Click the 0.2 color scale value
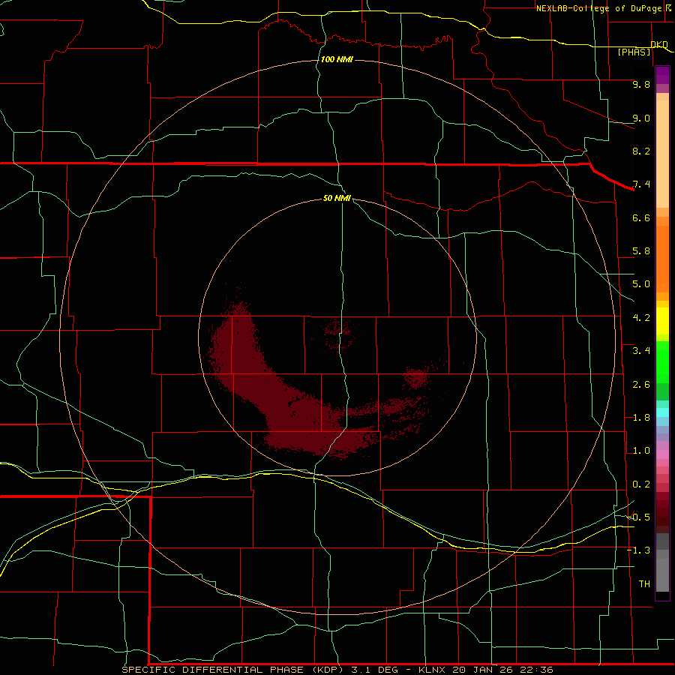Image resolution: width=675 pixels, height=675 pixels. pos(641,484)
